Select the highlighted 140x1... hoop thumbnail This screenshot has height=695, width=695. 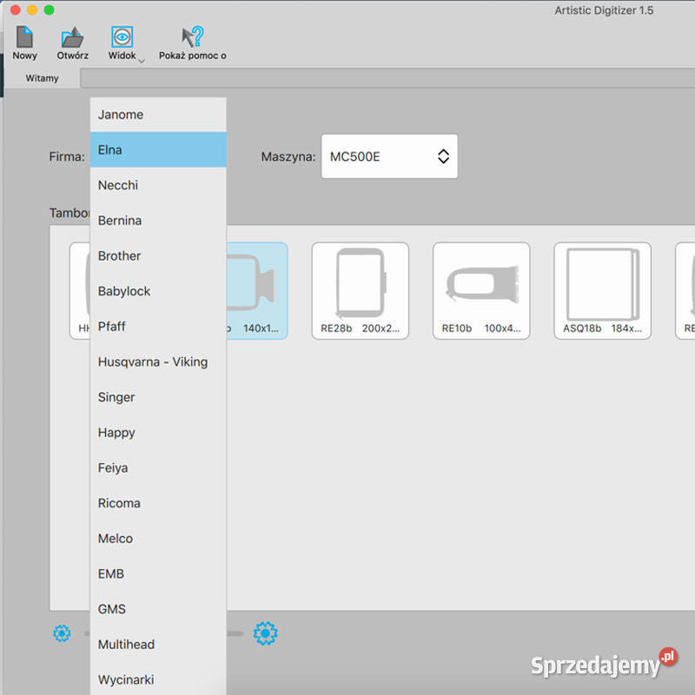tap(257, 291)
